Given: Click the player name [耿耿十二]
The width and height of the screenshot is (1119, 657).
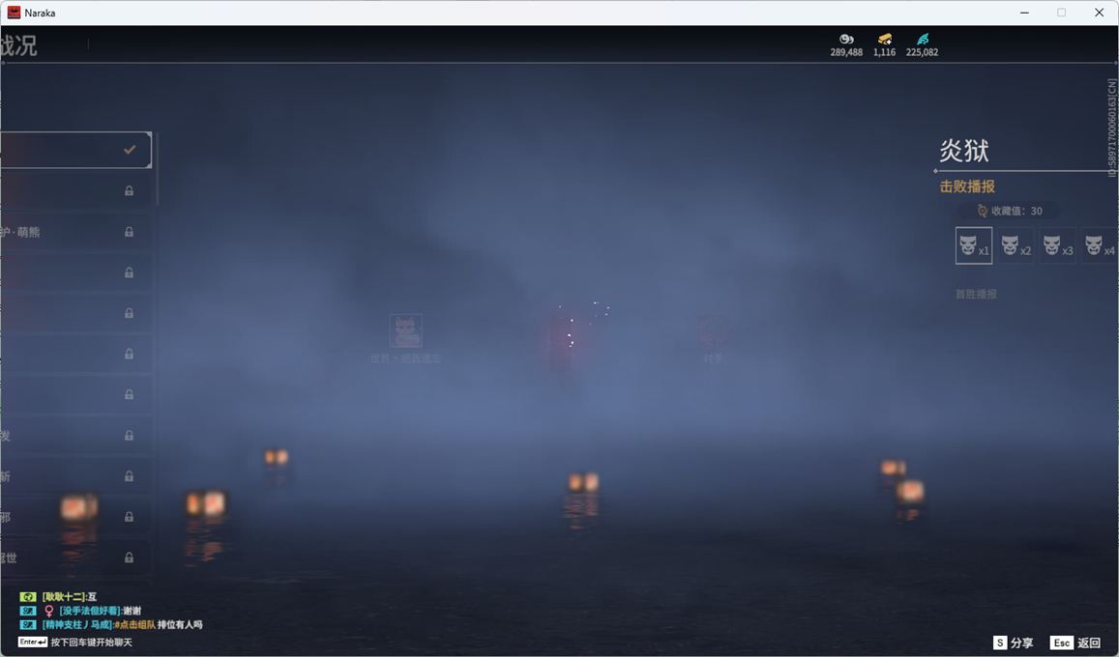Looking at the screenshot, I should click(64, 596).
